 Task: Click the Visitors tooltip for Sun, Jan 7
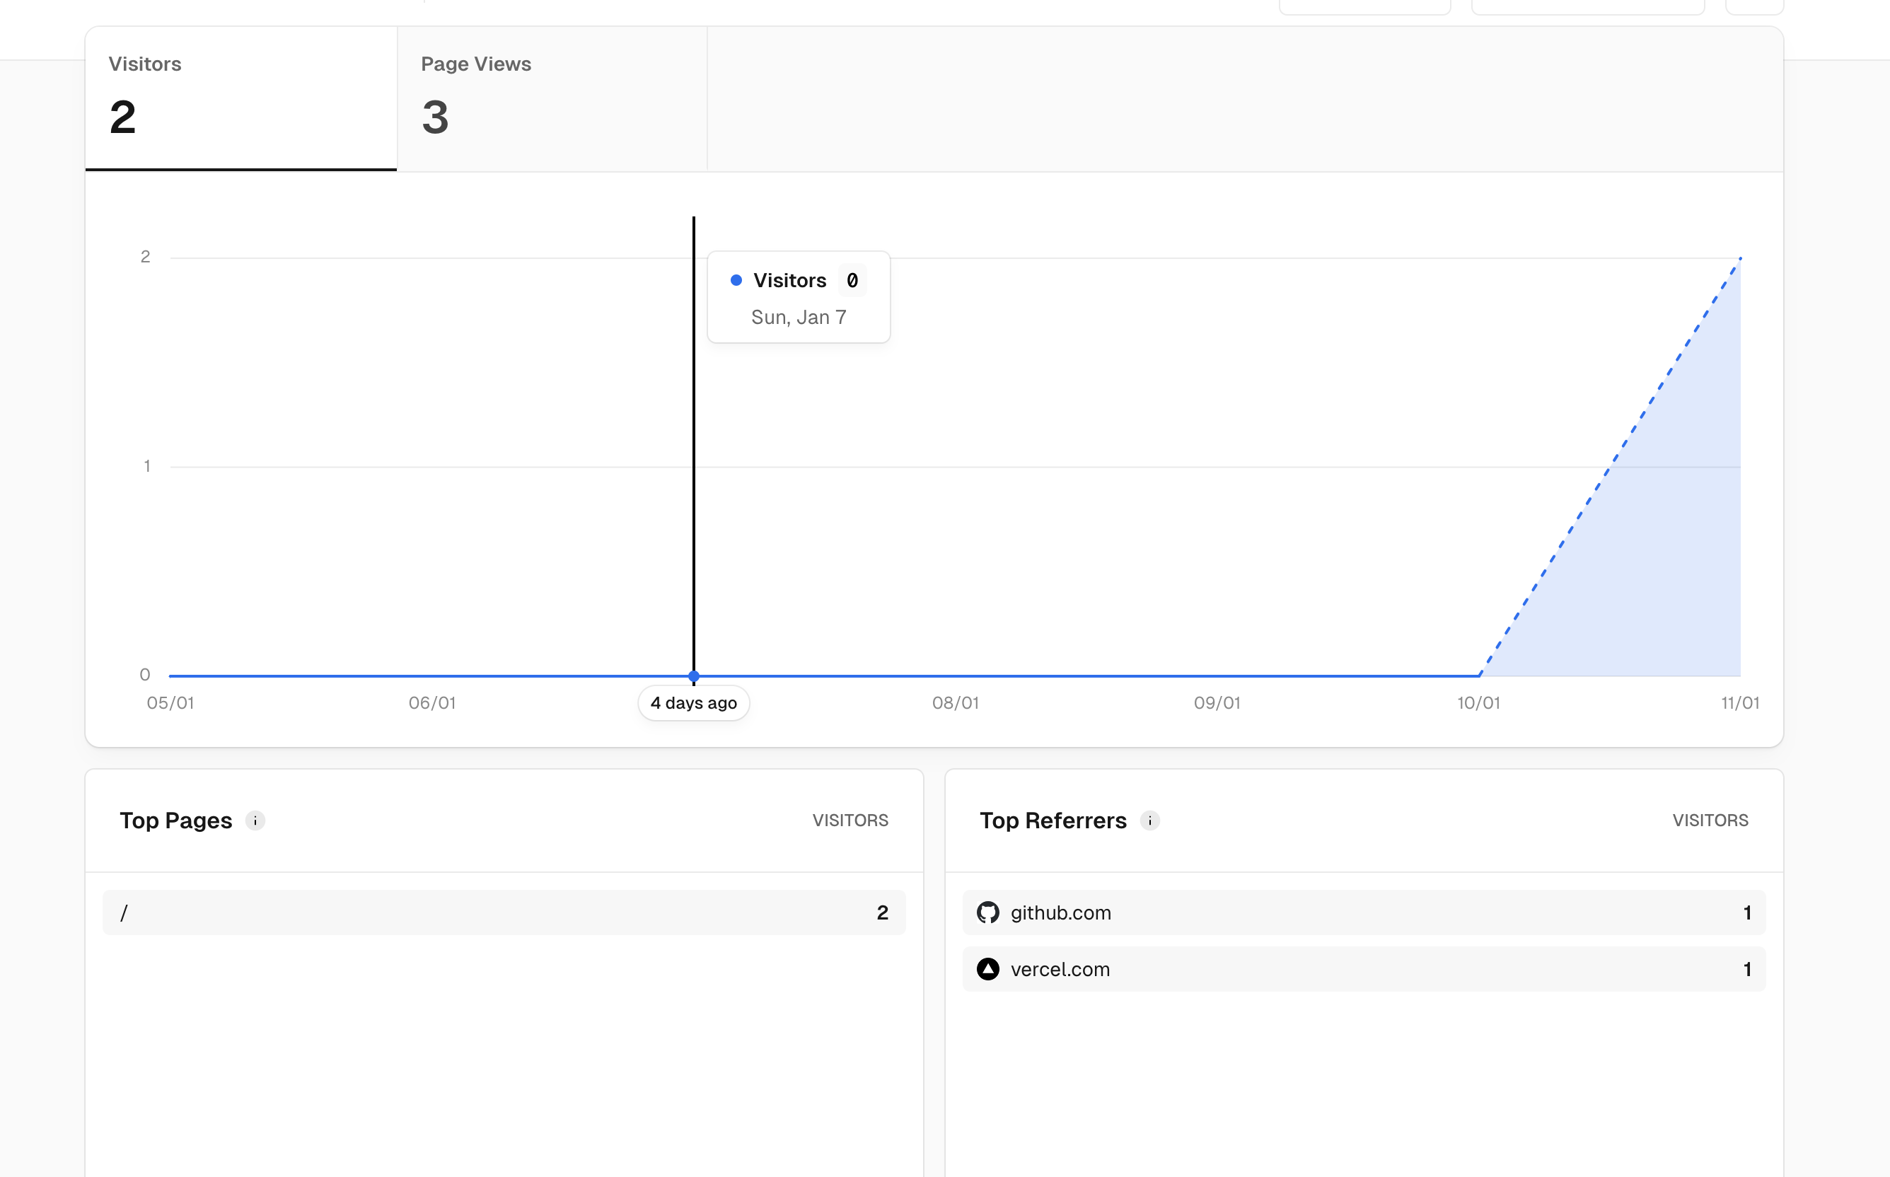coord(799,297)
